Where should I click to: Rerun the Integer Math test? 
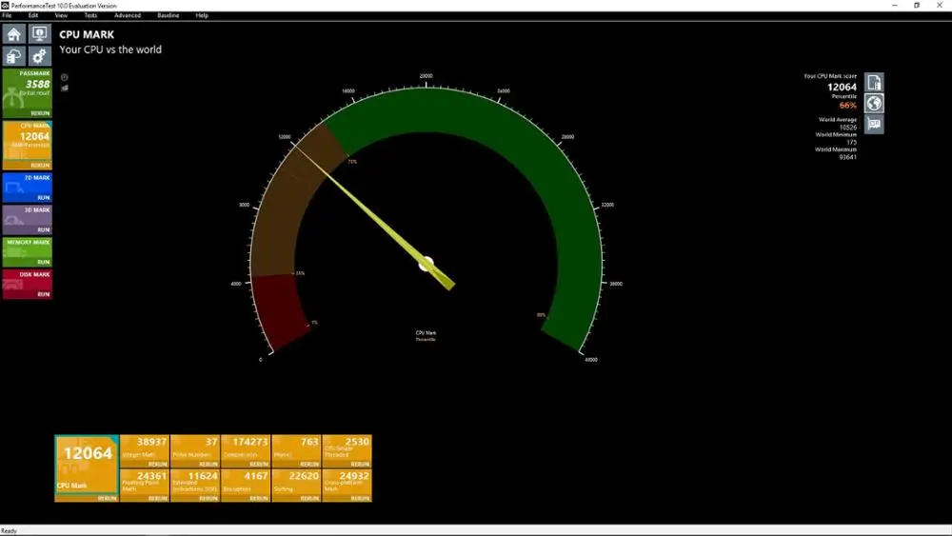coord(157,464)
